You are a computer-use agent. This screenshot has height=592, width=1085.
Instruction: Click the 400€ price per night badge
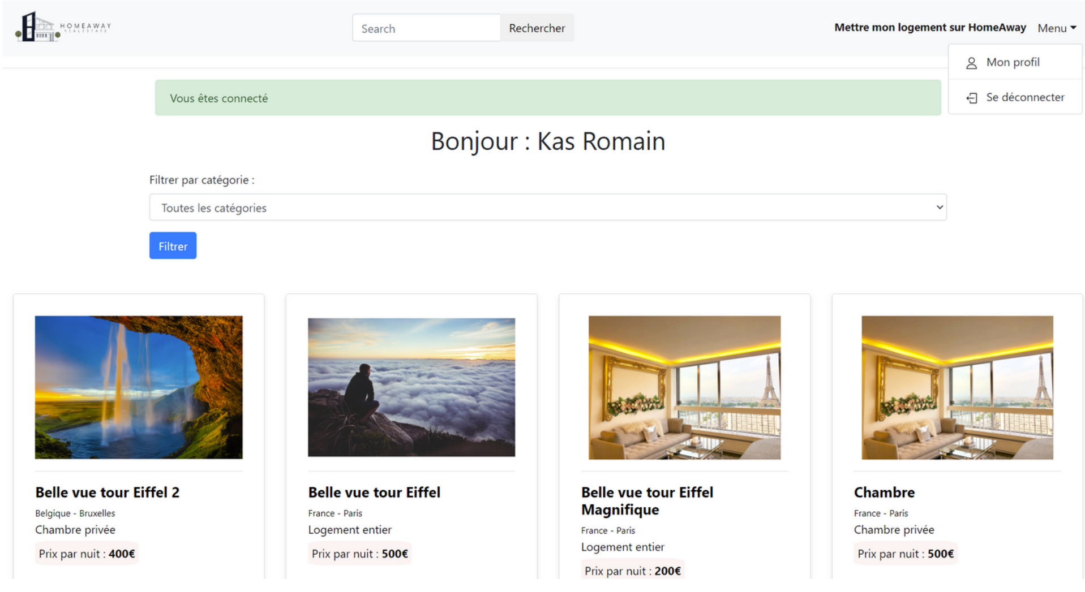click(x=87, y=554)
